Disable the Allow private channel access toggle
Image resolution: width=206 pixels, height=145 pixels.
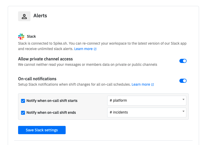pos(183,61)
